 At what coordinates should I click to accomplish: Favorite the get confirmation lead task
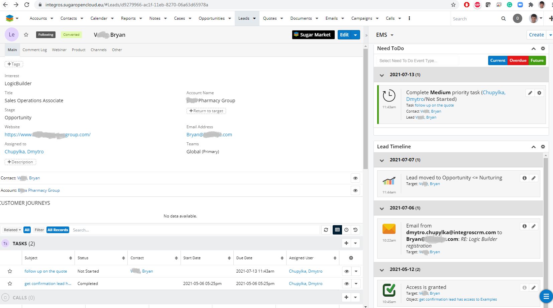[10, 284]
